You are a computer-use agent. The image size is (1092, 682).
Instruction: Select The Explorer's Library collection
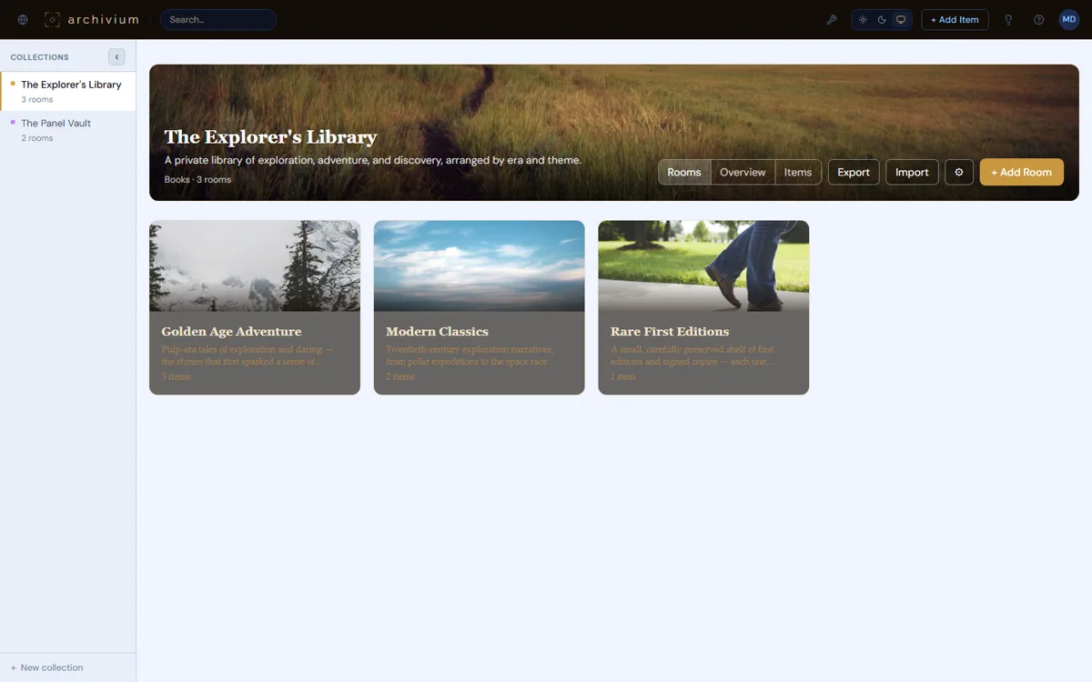[68, 91]
